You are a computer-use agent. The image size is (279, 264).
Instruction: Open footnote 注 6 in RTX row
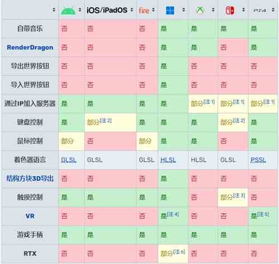179,252
